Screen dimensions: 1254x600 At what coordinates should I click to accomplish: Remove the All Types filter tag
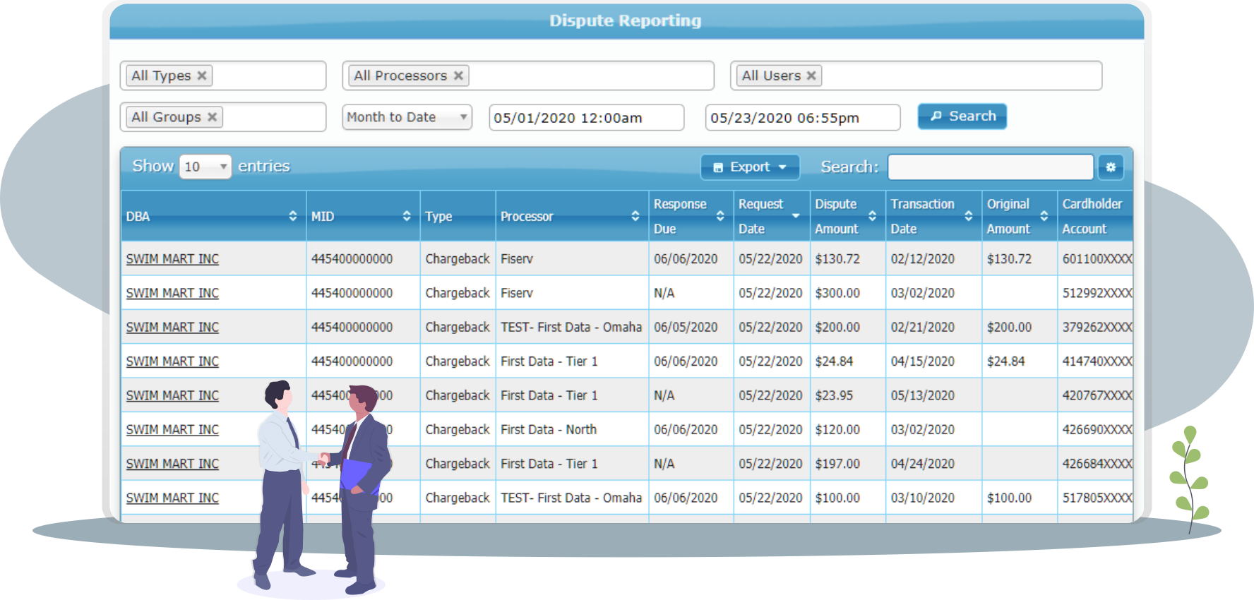202,76
